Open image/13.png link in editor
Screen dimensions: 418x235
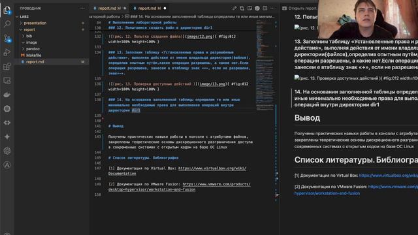[x=212, y=84]
